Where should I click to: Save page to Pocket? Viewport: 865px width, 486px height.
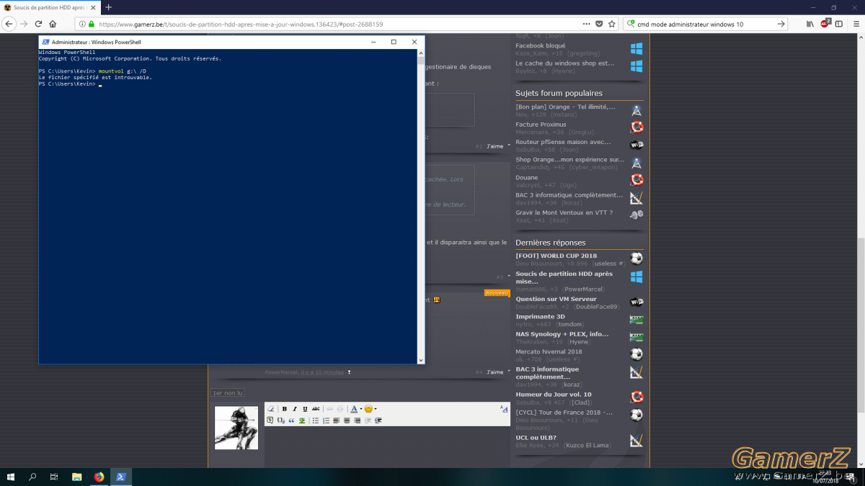point(599,24)
